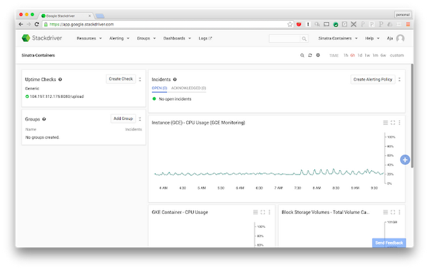Image resolution: width=429 pixels, height=270 pixels.
Task: Expand Block Storage Volumes chart fullscreen
Action: pos(393,212)
